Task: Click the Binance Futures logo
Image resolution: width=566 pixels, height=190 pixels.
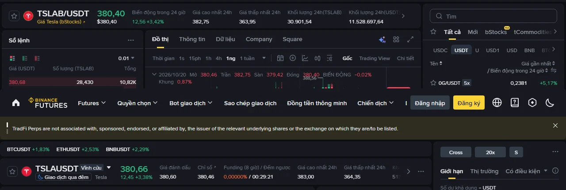Action: pyautogui.click(x=48, y=103)
